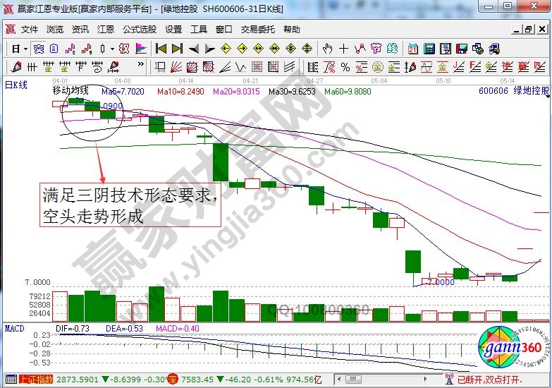The image size is (552, 388).
Task: Click the red 深 index badge
Action: (172, 380)
